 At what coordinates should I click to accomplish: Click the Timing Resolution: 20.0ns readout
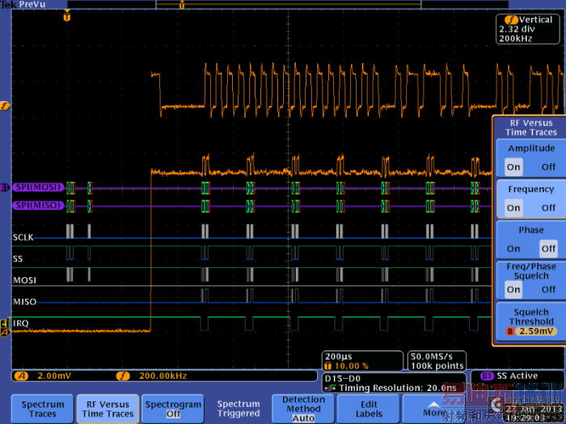(398, 388)
